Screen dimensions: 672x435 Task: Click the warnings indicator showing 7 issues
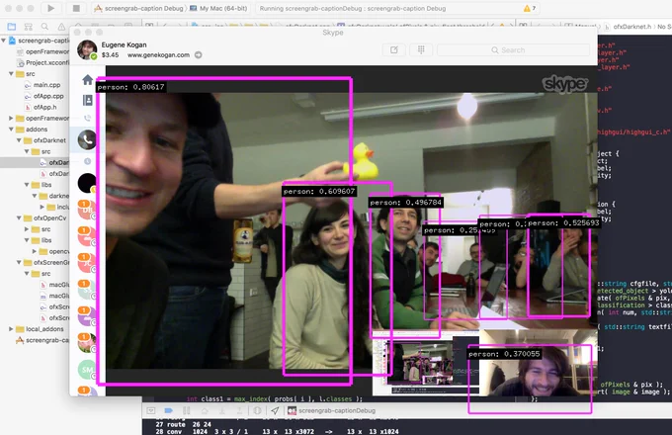tap(530, 8)
